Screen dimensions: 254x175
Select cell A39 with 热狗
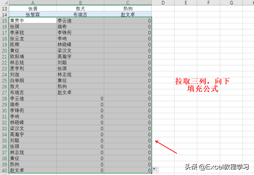(33, 164)
